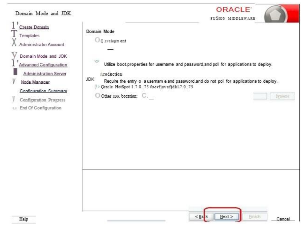Open the Administration Server step link
Screen dimensions: 301x229
(x=45, y=74)
